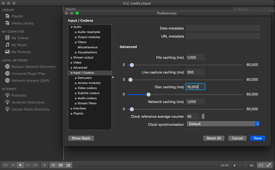275x170 pixels.
Task: Click Show Basic button
Action: (81, 138)
